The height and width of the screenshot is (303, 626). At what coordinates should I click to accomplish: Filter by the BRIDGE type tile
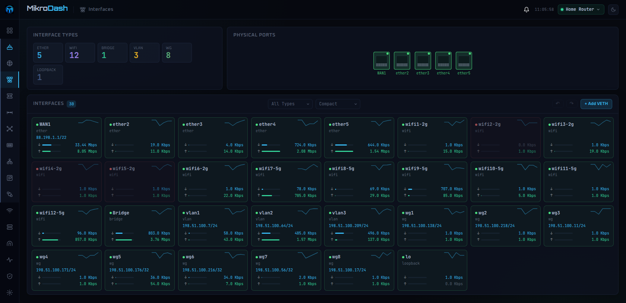pyautogui.click(x=113, y=52)
